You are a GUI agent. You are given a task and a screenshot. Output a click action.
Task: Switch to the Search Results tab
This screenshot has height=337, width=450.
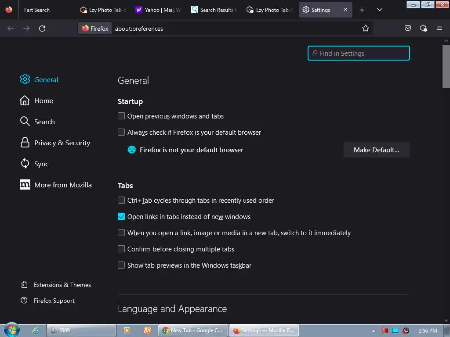[x=214, y=10]
